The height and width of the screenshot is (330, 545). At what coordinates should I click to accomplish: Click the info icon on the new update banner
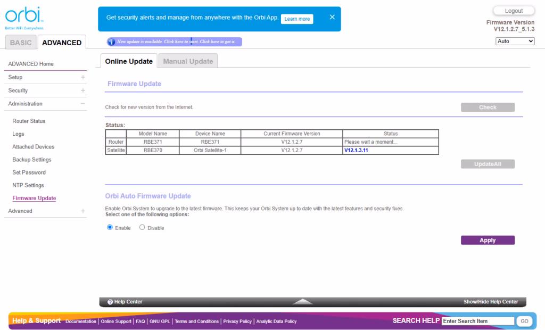110,42
